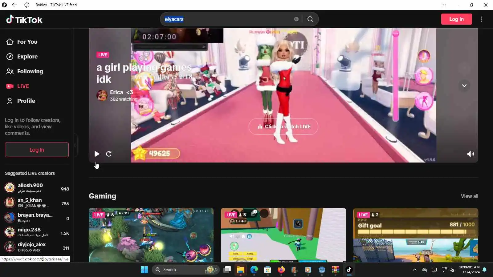Click the TikTok logo
Screen dimensions: 493x277
pos(24,20)
